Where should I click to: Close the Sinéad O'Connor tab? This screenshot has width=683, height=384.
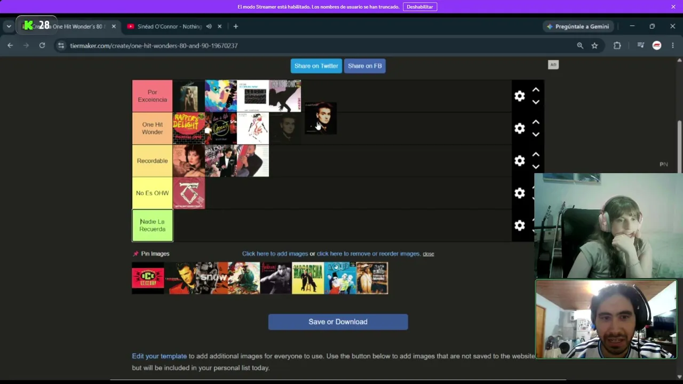219,27
